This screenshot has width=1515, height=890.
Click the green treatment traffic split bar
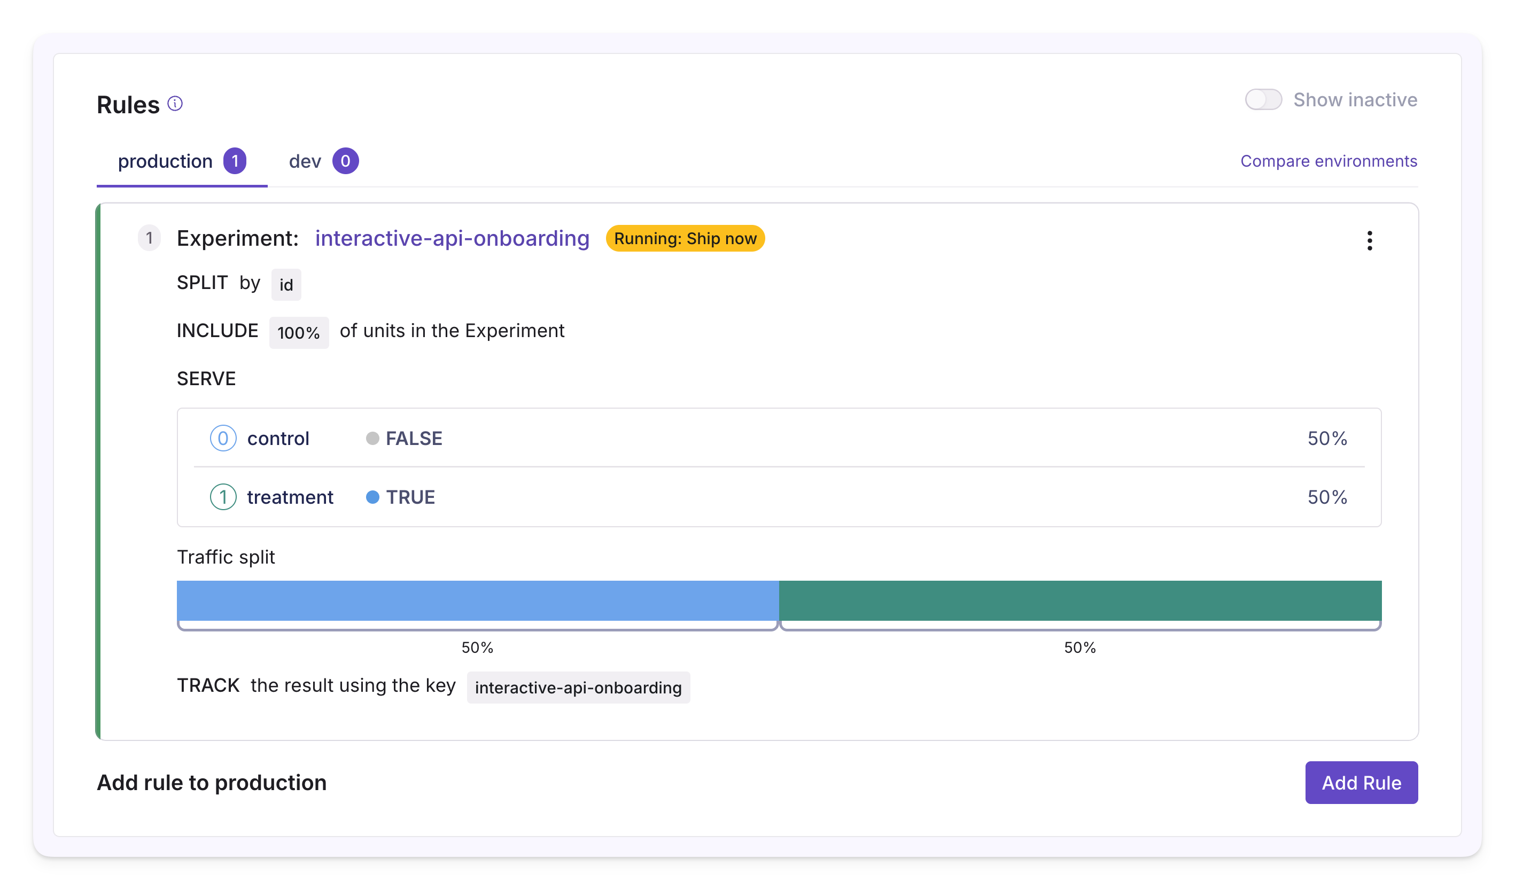tap(1079, 600)
